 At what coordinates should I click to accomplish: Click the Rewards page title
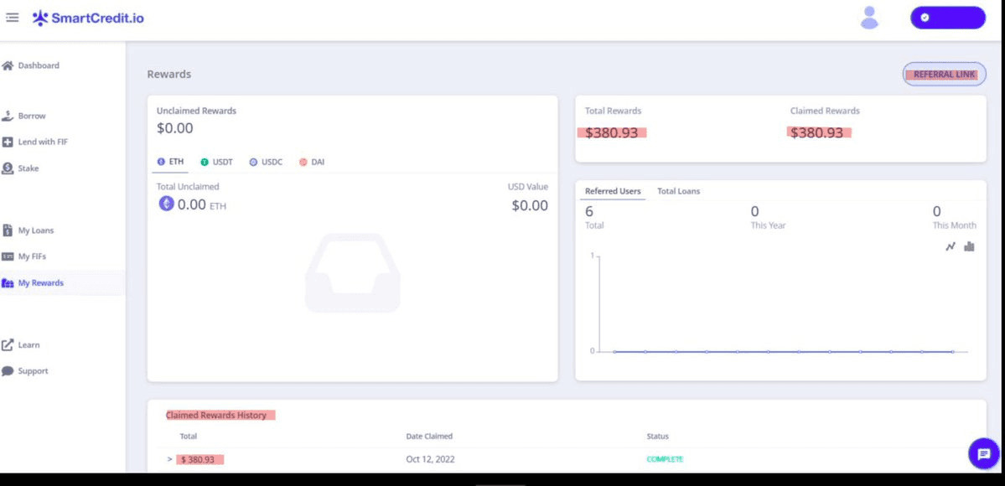click(169, 74)
